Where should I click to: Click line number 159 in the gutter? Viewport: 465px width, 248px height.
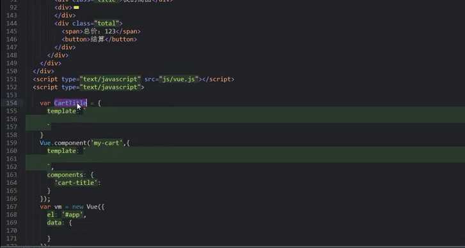point(12,143)
